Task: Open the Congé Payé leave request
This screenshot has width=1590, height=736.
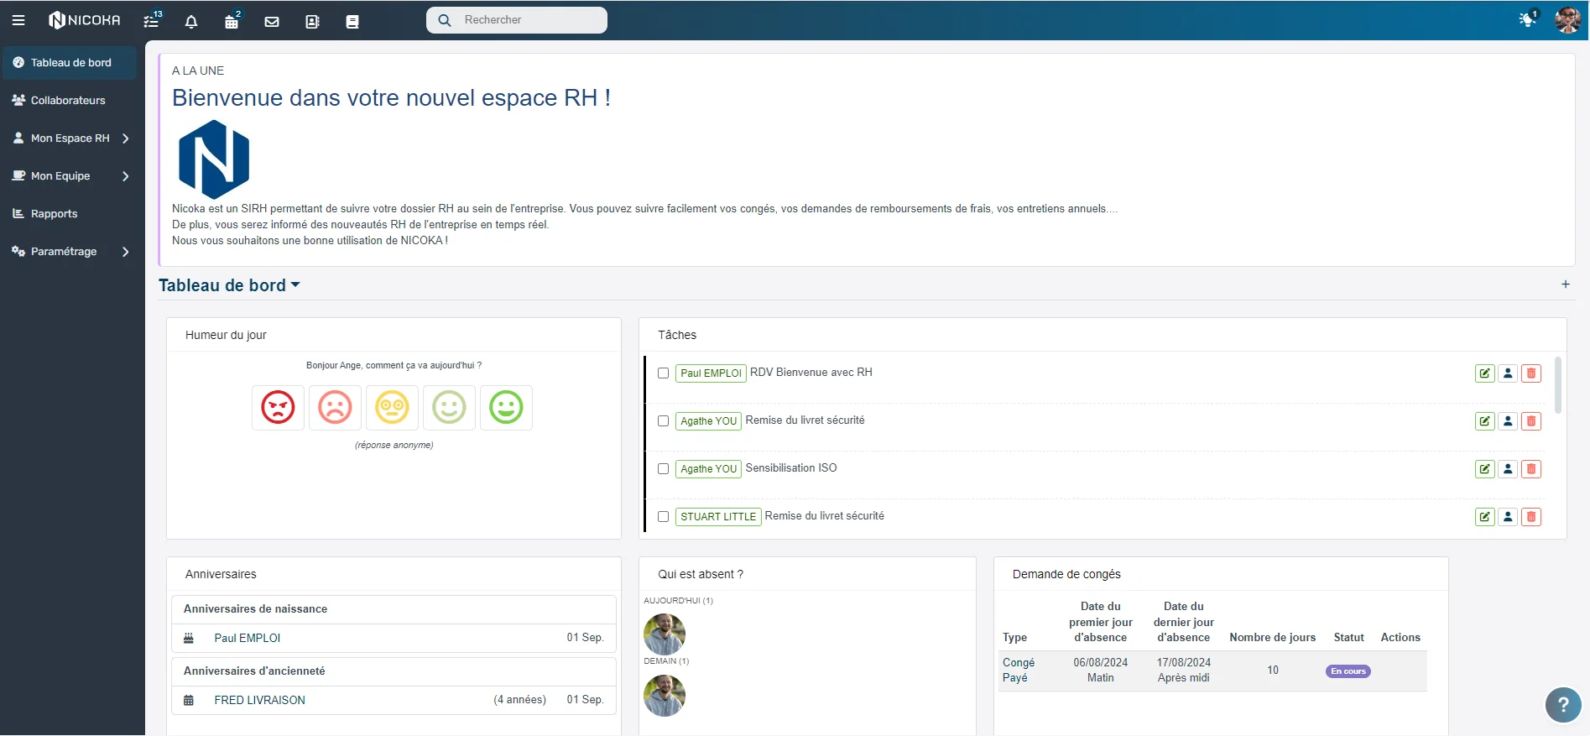Action: 1019,671
